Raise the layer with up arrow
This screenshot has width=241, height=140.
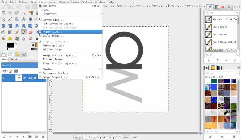pos(17,137)
